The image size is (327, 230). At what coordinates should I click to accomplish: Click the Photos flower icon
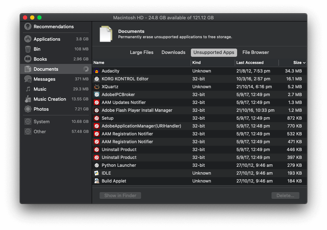click(x=28, y=109)
